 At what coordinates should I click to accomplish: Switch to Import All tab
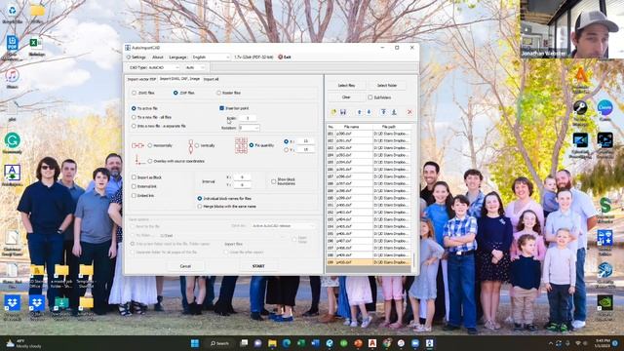(x=211, y=79)
